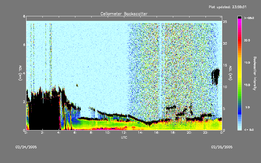Click the 'UTC' x-axis label
This screenshot has height=163, width=261.
tap(124, 137)
